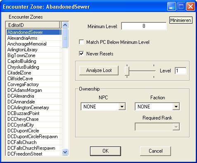Screen dimensions: 197x163
Task: Uncheck the Never Resets checkbox
Action: pos(81,53)
